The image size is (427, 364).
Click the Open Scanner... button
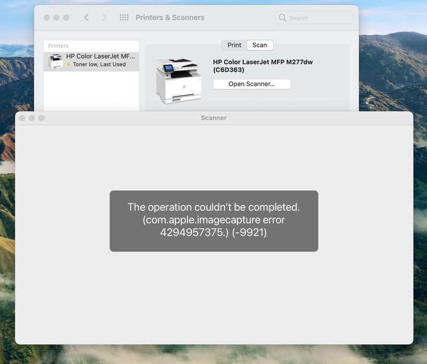click(252, 84)
